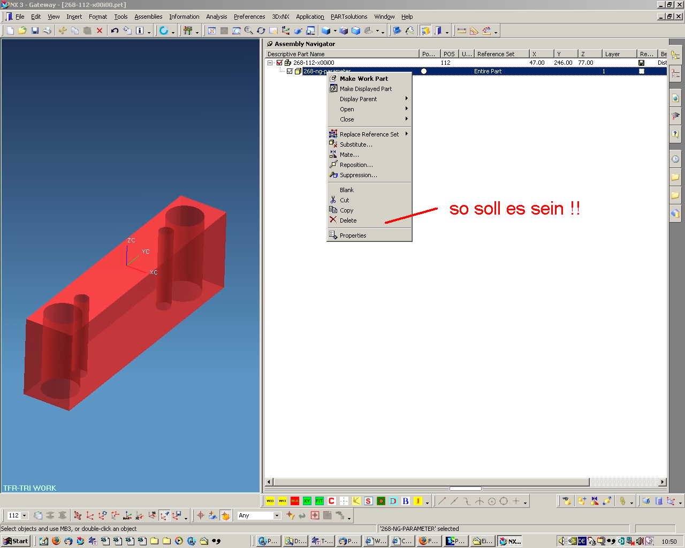Click the red X Delete toolbar icon

tap(100, 31)
